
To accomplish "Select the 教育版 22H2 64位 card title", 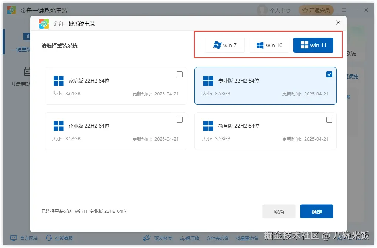I will tap(239, 126).
